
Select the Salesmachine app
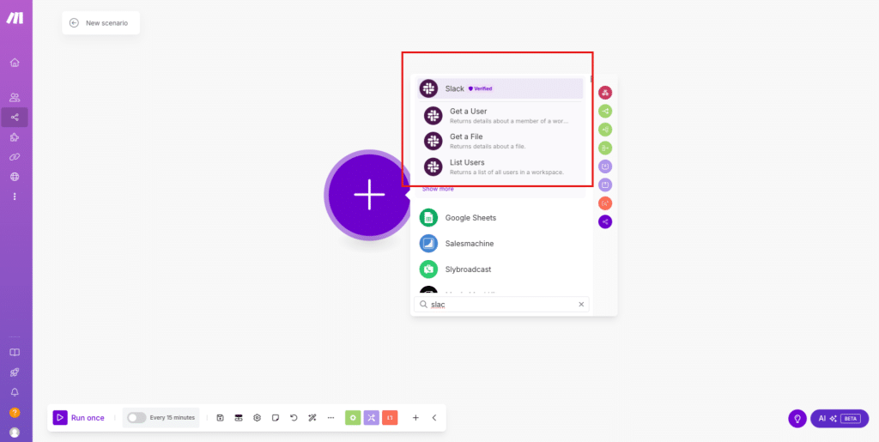[x=500, y=243]
